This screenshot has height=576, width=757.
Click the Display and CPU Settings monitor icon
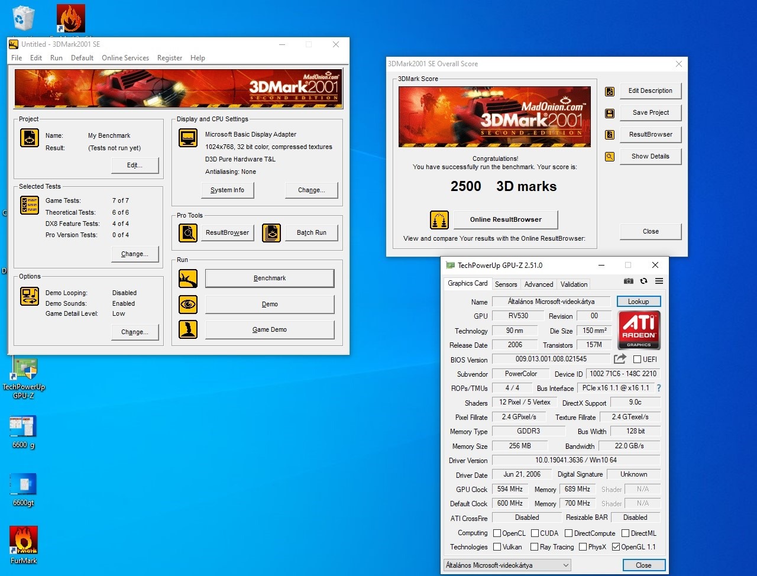tap(188, 138)
